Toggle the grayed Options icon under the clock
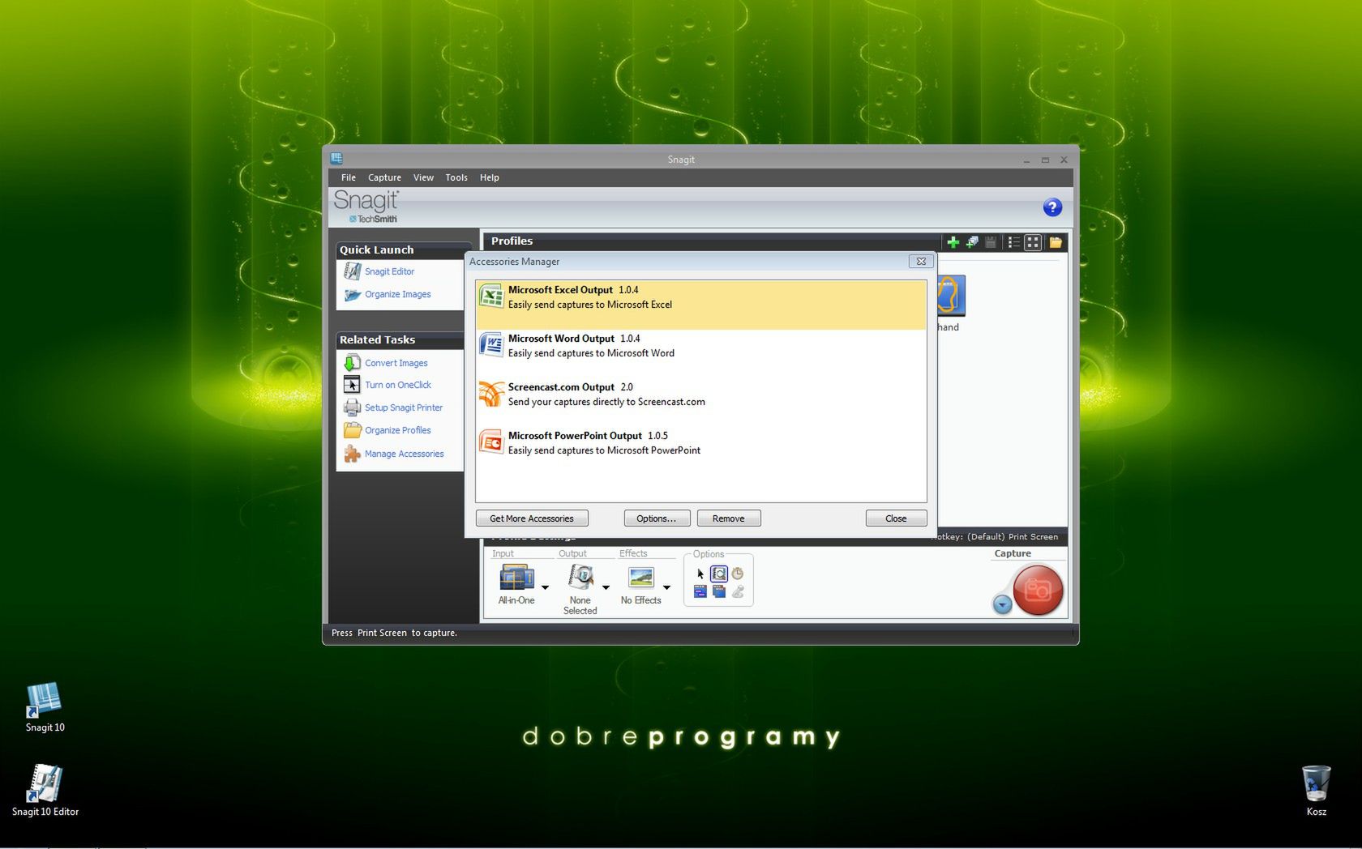The width and height of the screenshot is (1362, 849). tap(738, 592)
